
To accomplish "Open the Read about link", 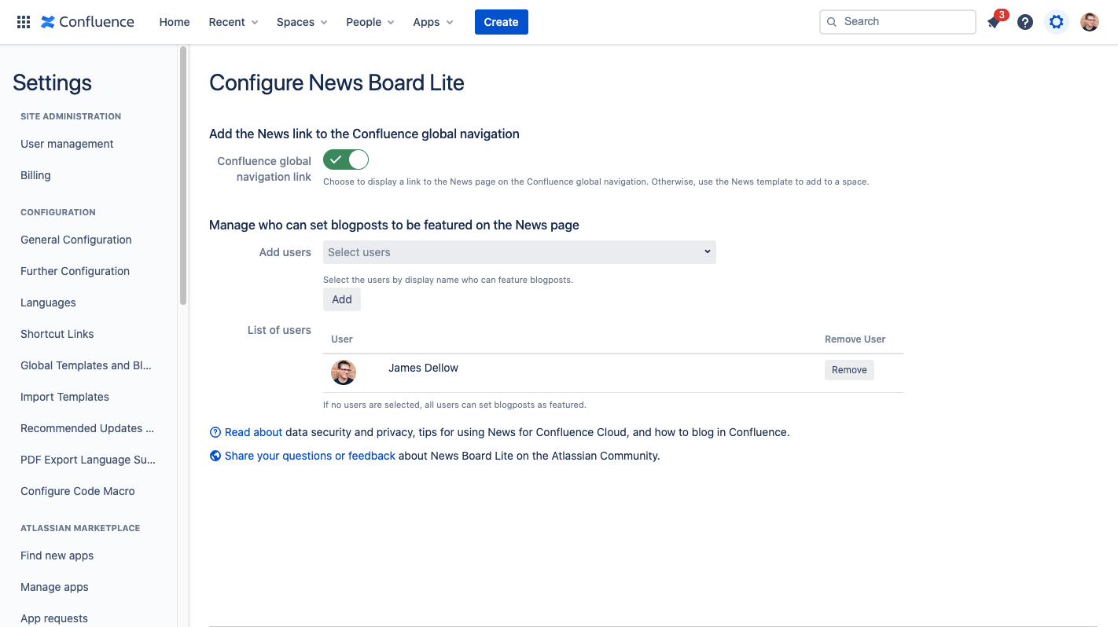I will (253, 432).
